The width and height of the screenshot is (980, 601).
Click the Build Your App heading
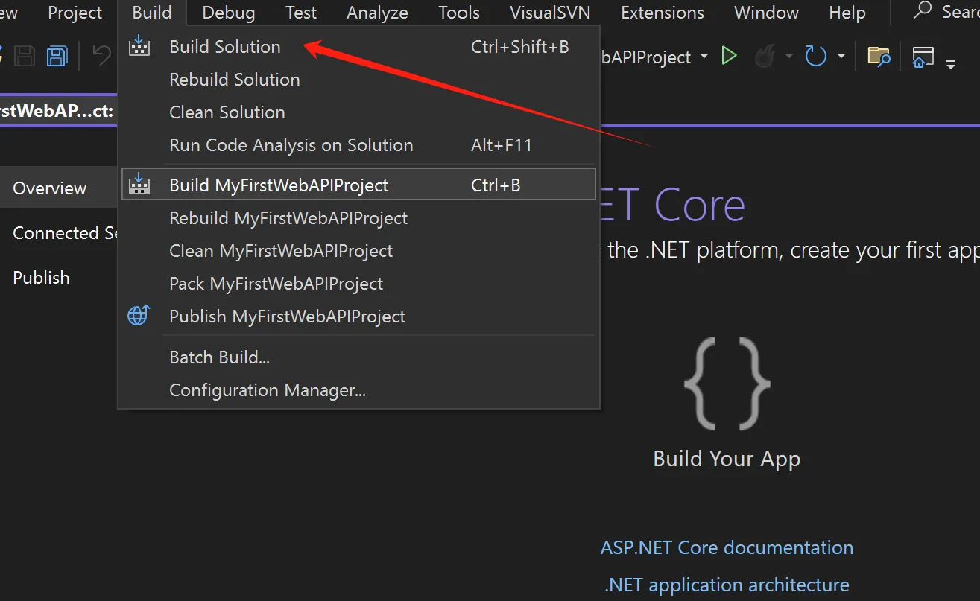727,458
